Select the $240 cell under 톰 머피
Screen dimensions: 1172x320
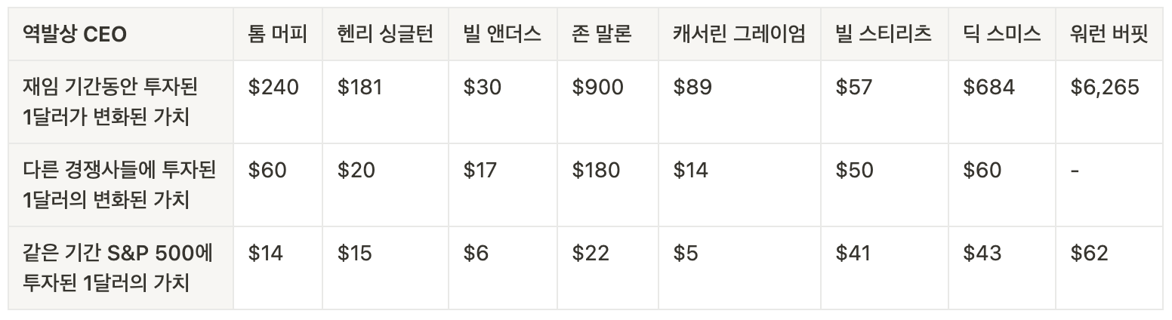click(278, 103)
